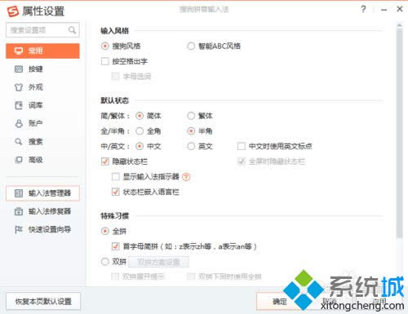Choose 简体 simplified Chinese radio
Screen dimensions: 408x314
pyautogui.click(x=140, y=116)
